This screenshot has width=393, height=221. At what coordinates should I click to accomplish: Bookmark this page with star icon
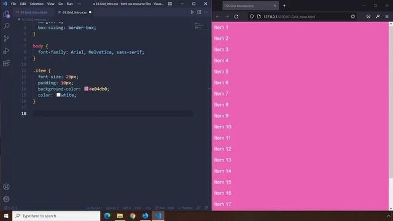(x=353, y=17)
